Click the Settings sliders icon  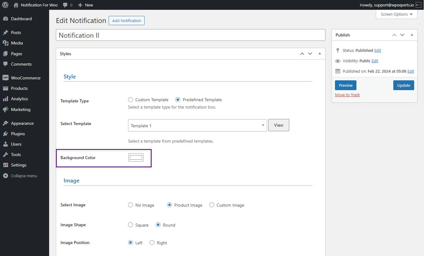tap(6, 165)
